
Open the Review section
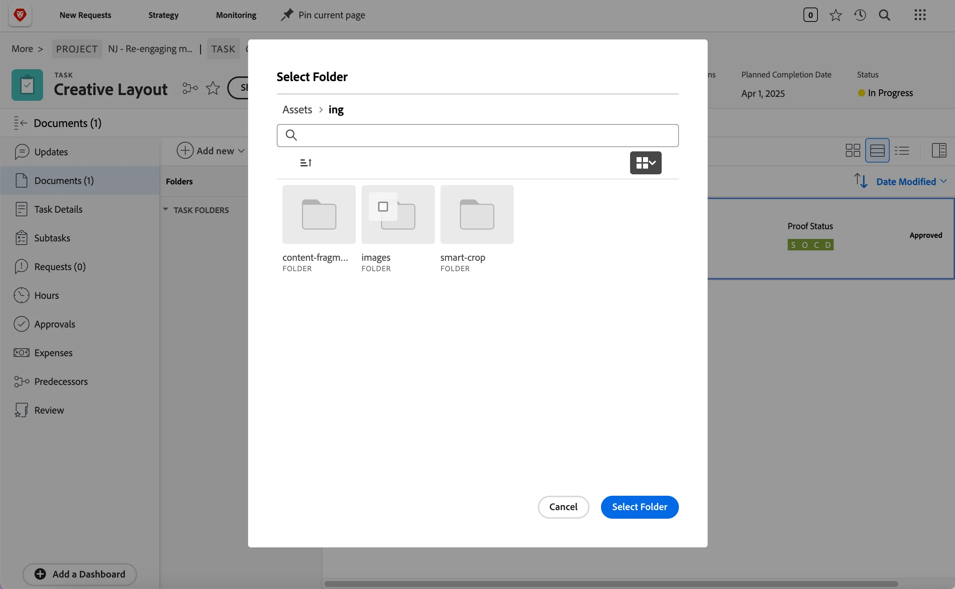tap(80, 410)
